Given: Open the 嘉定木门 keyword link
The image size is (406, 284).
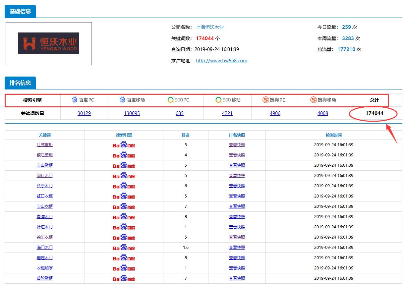Looking at the screenshot, I should click(45, 258).
